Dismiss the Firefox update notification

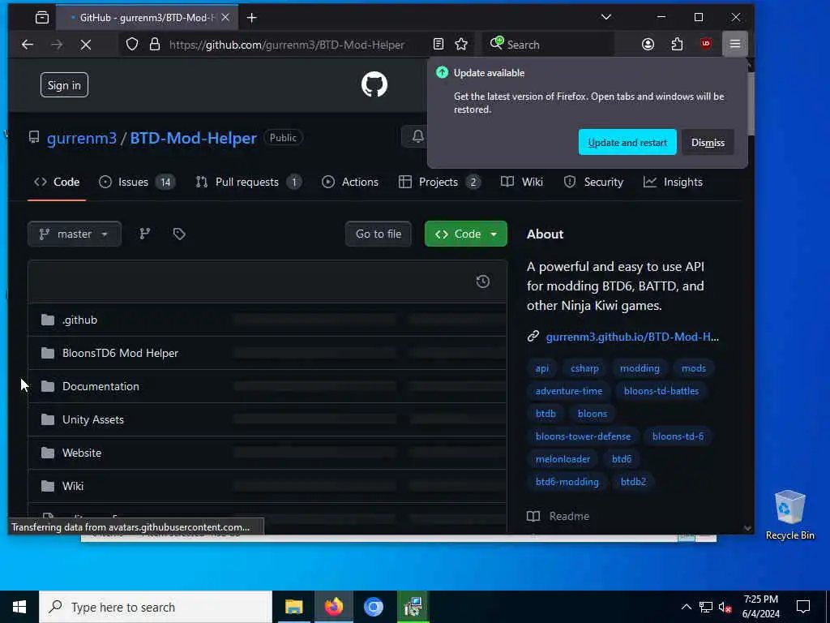pos(708,143)
